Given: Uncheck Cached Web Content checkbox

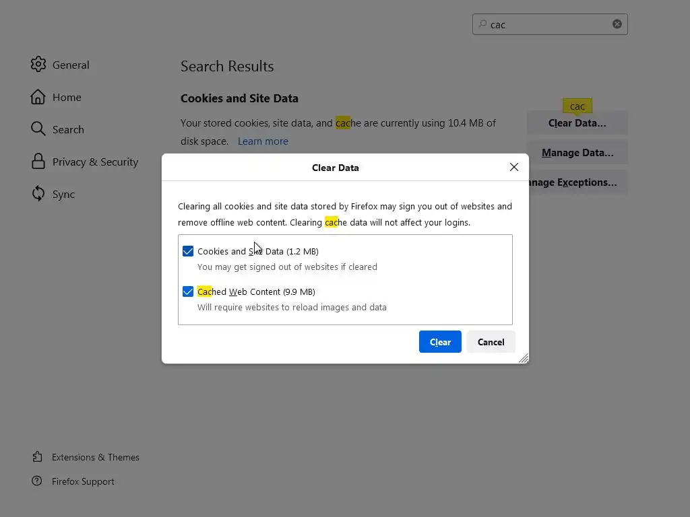Looking at the screenshot, I should [x=188, y=291].
